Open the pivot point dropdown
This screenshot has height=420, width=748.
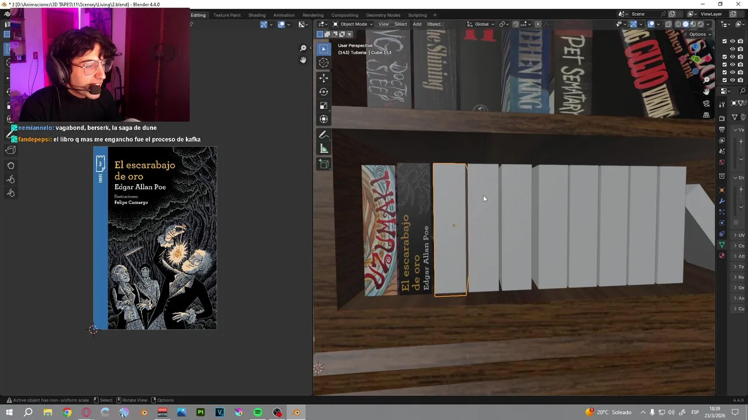pos(503,24)
